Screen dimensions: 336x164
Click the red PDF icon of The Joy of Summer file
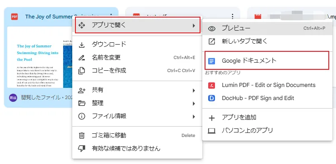point(14,17)
